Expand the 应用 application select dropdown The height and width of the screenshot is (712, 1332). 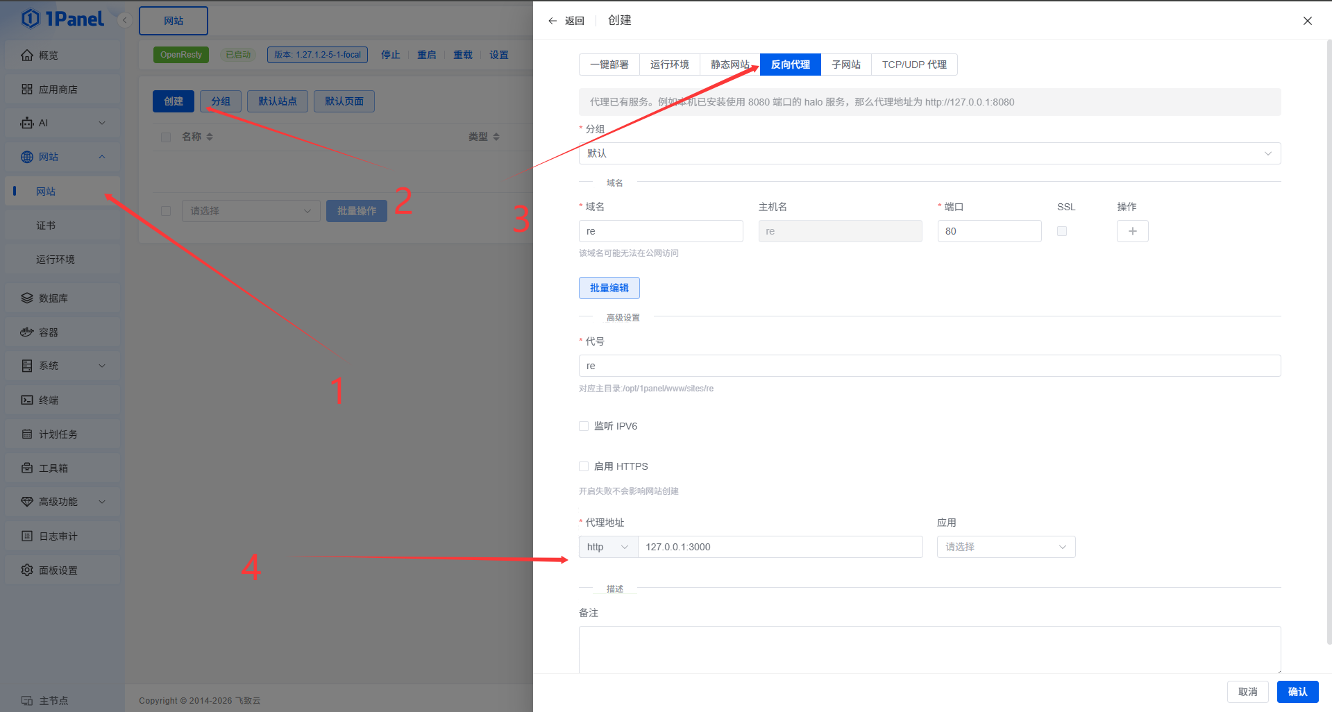[1006, 547]
